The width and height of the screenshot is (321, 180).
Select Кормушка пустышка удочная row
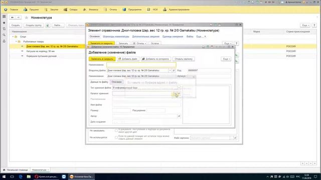click(42, 56)
